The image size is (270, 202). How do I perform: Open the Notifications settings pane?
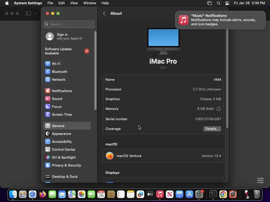67,91
